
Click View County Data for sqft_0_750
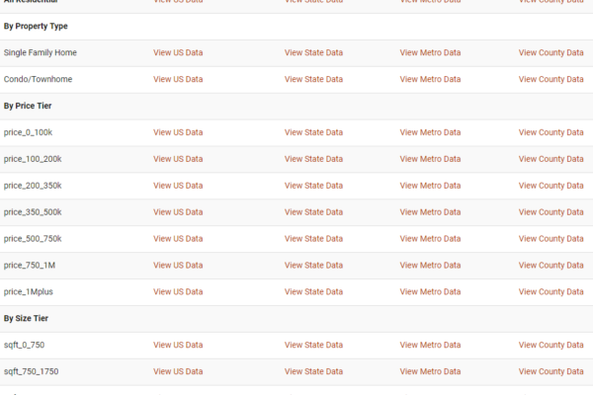(551, 345)
